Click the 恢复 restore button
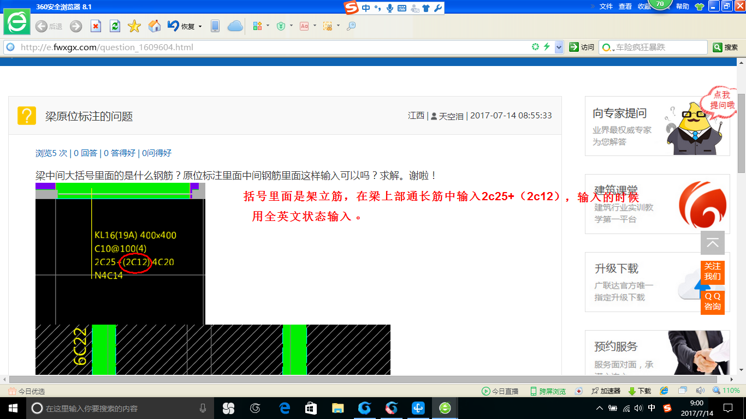The image size is (746, 419). (182, 26)
